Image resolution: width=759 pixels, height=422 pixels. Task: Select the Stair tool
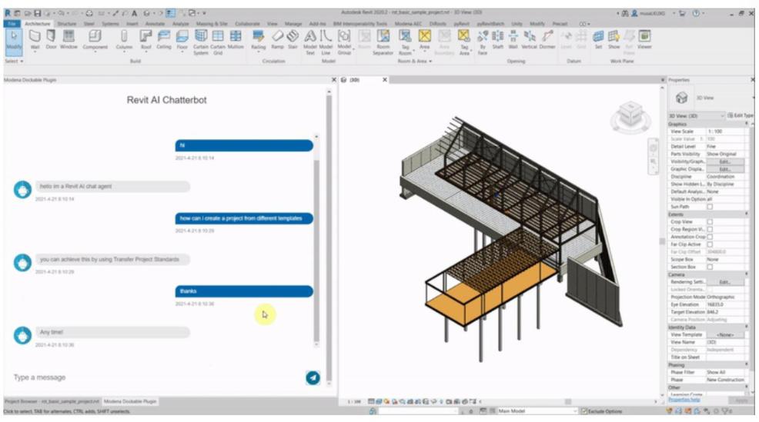point(293,40)
